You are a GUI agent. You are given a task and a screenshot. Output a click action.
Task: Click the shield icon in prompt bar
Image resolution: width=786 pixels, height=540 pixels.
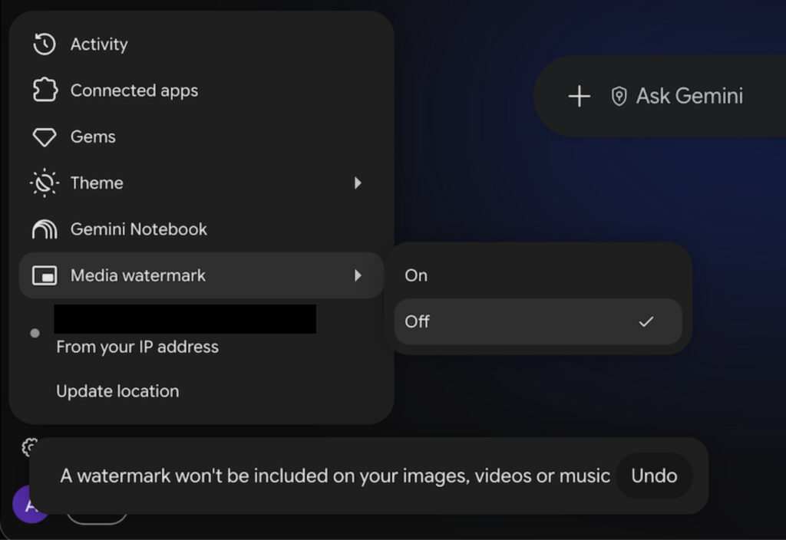click(619, 96)
